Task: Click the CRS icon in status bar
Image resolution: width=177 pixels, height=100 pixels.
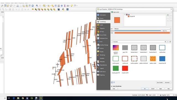Action: coord(147,95)
